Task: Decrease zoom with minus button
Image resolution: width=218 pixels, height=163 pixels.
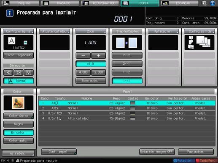Action: click(x=83, y=55)
